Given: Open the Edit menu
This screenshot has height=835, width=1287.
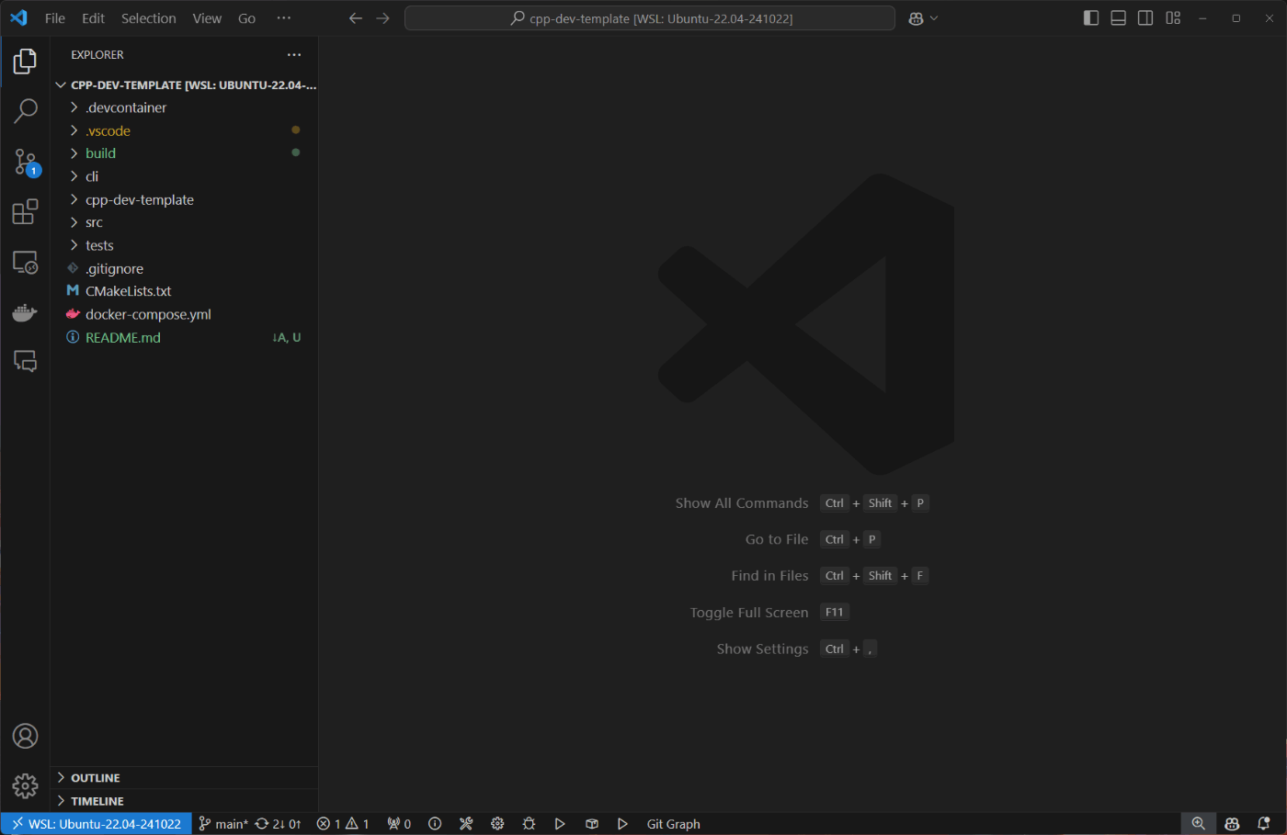Looking at the screenshot, I should click(x=93, y=18).
